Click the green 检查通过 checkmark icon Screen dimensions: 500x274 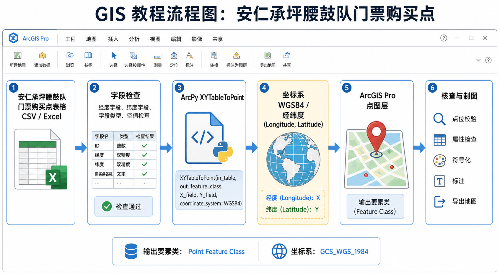coord(107,206)
